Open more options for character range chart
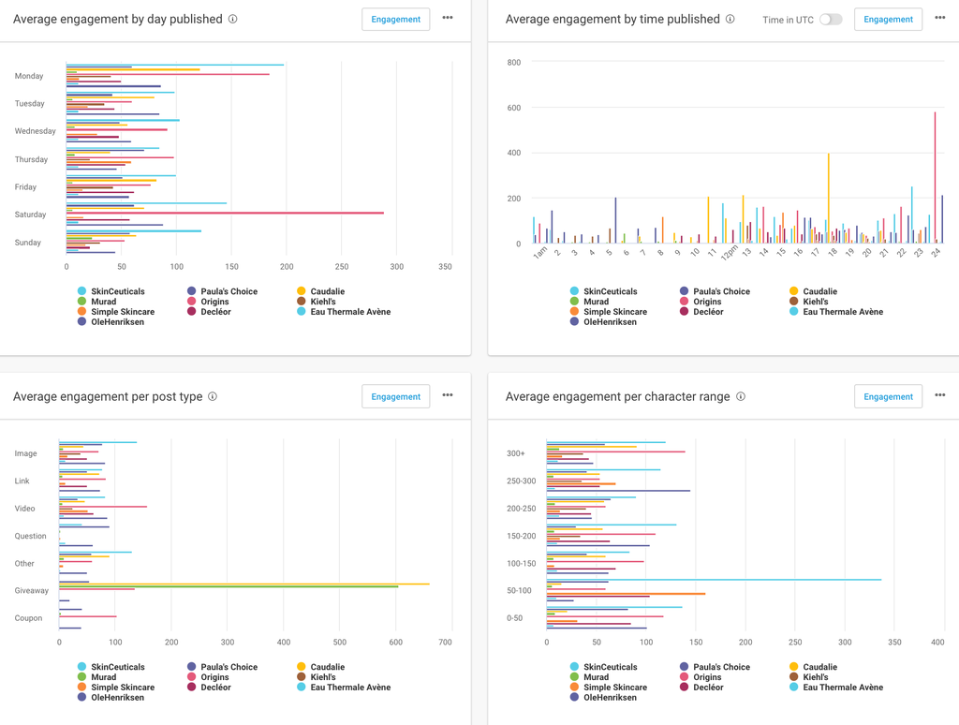Screen dimensions: 959x725 coord(940,396)
